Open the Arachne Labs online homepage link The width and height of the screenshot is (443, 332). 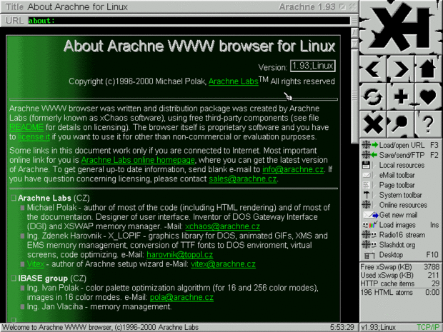pos(138,160)
